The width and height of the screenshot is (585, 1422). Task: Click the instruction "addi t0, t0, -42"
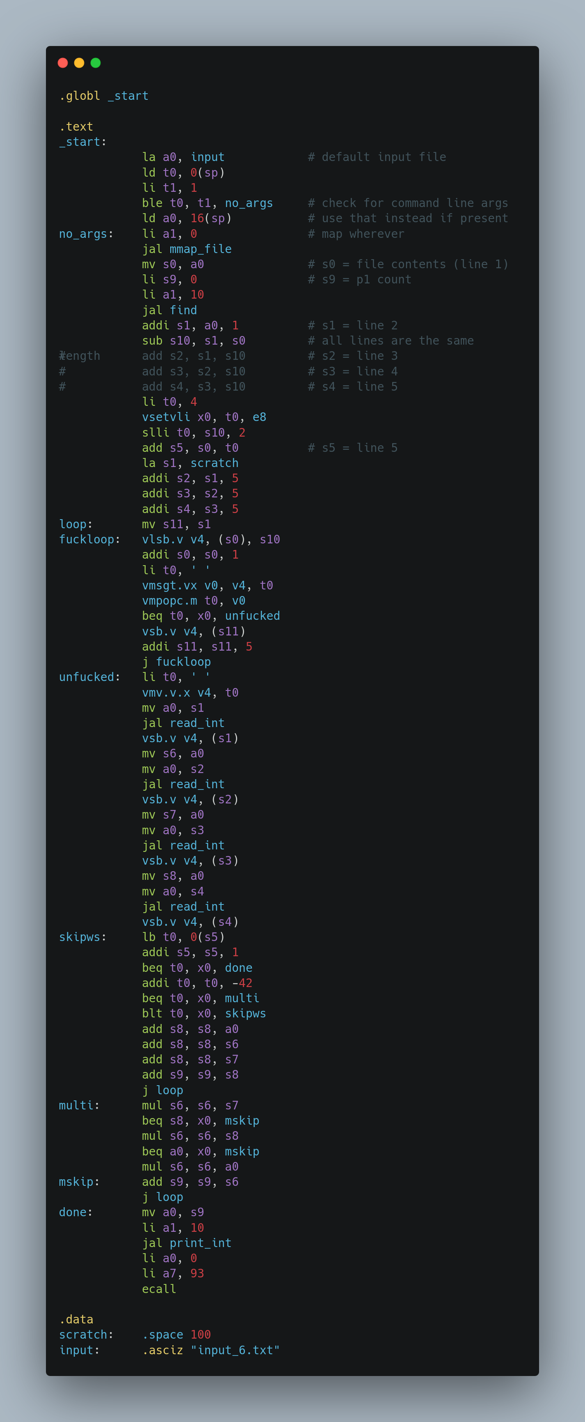coord(197,983)
